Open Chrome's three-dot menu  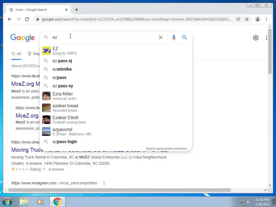coord(266,19)
